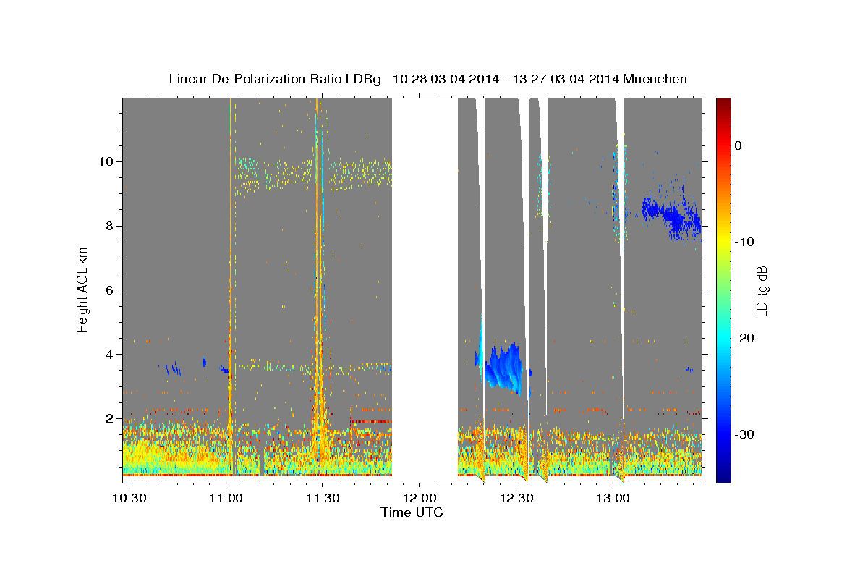
Task: Click the 13:00 time tick label
Action: (x=613, y=499)
